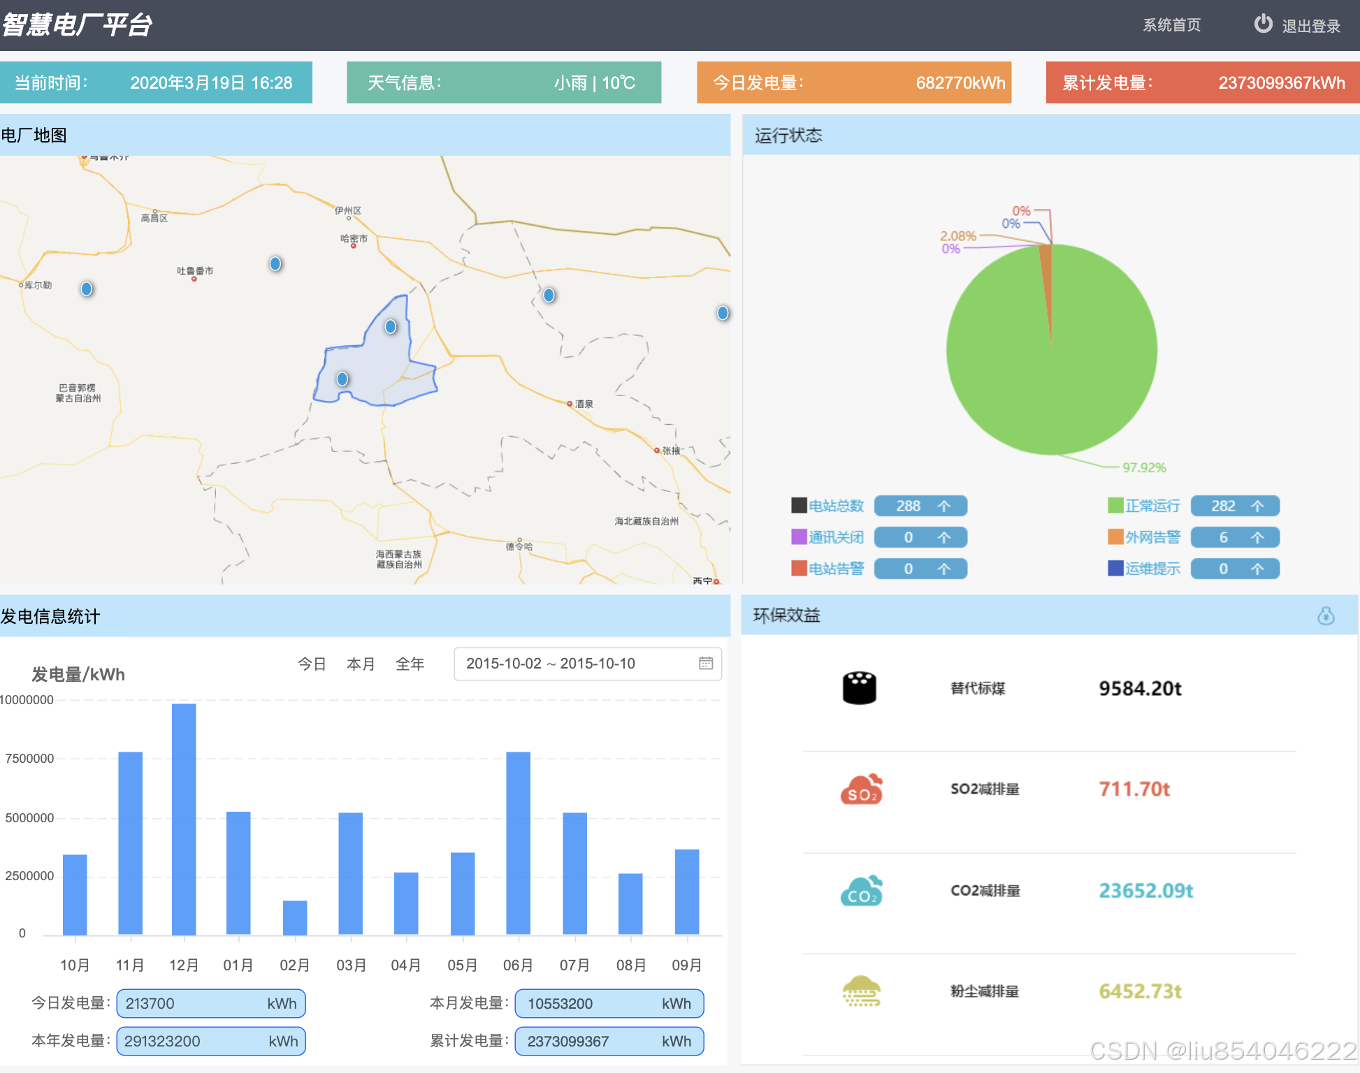The height and width of the screenshot is (1073, 1360).
Task: Click the up arrow beside 282 count
Action: [1257, 506]
